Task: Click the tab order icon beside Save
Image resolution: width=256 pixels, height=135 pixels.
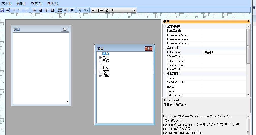Action: coord(8,10)
